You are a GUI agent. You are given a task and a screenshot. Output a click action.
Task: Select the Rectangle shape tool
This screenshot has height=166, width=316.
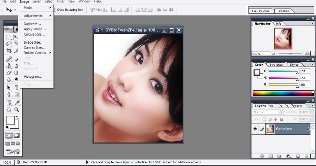[x=17, y=95]
